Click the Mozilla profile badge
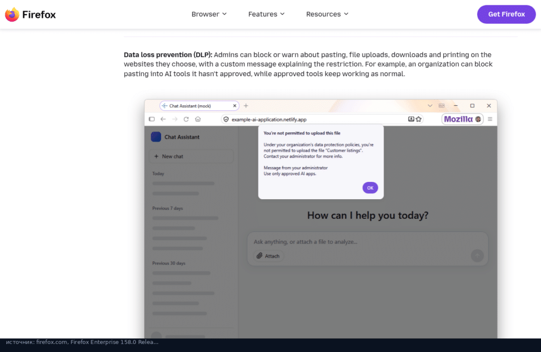This screenshot has height=352, width=541. pyautogui.click(x=462, y=119)
